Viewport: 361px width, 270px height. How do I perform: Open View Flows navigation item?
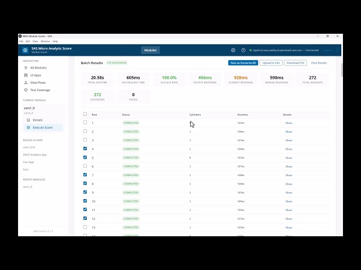(x=38, y=83)
